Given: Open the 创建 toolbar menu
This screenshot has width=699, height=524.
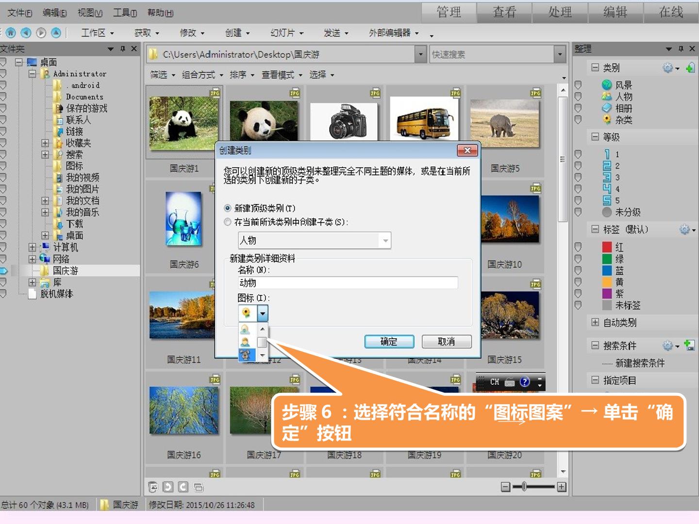Looking at the screenshot, I should [237, 33].
